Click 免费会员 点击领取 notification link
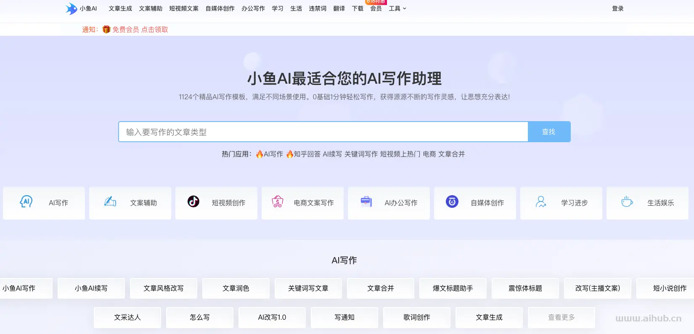Image resolution: width=694 pixels, height=334 pixels. 140,29
